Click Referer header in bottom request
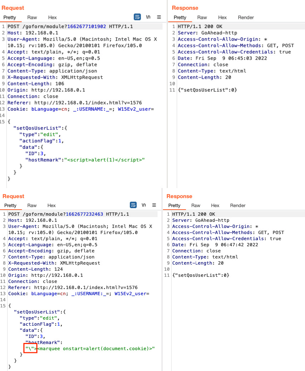This screenshot has height=371, width=305. (x=73, y=288)
